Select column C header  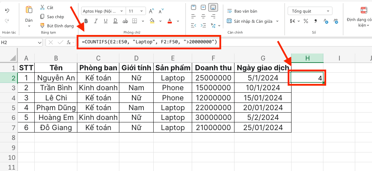(x=98, y=58)
